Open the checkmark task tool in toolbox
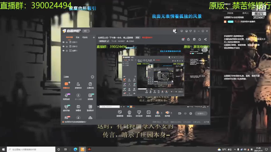 (90, 85)
